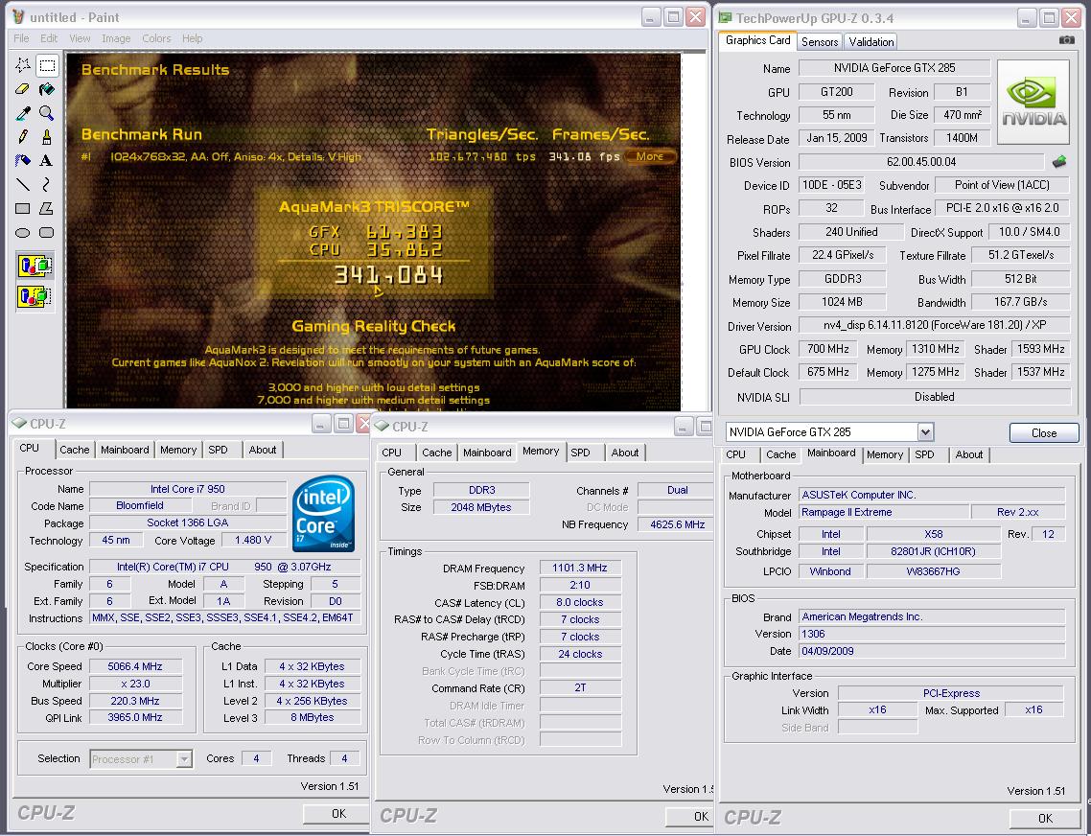Click the More button in benchmark results

[x=650, y=156]
